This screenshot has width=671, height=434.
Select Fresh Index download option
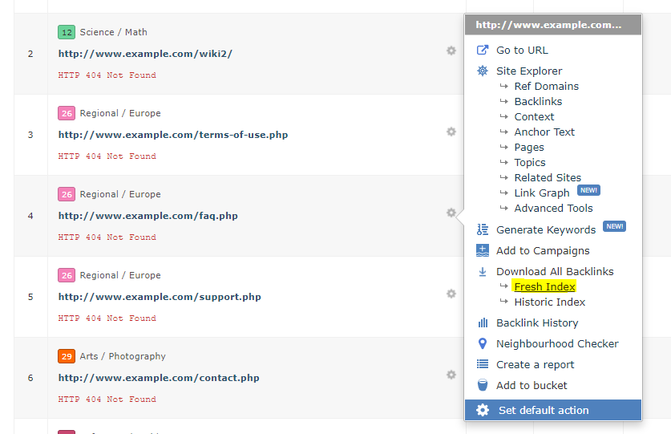(x=544, y=286)
